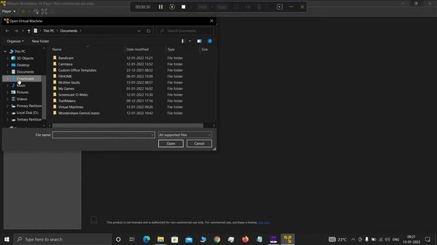Select the Virtual Machines folder
The image size is (437, 245).
(70, 107)
